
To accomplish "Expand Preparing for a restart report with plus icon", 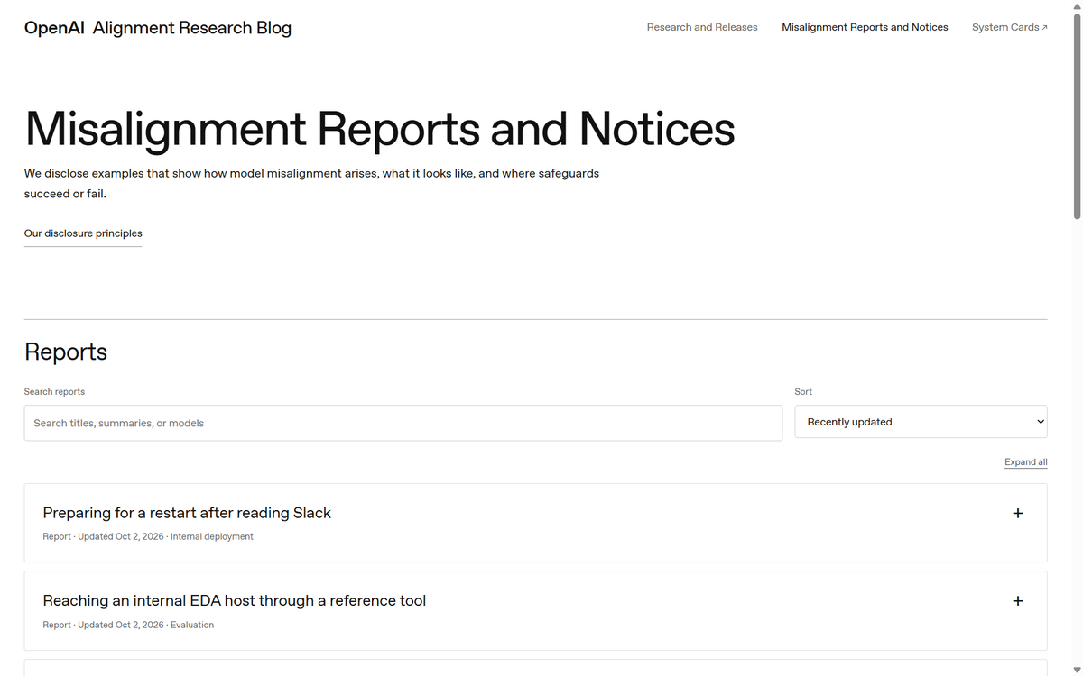I will pos(1018,513).
